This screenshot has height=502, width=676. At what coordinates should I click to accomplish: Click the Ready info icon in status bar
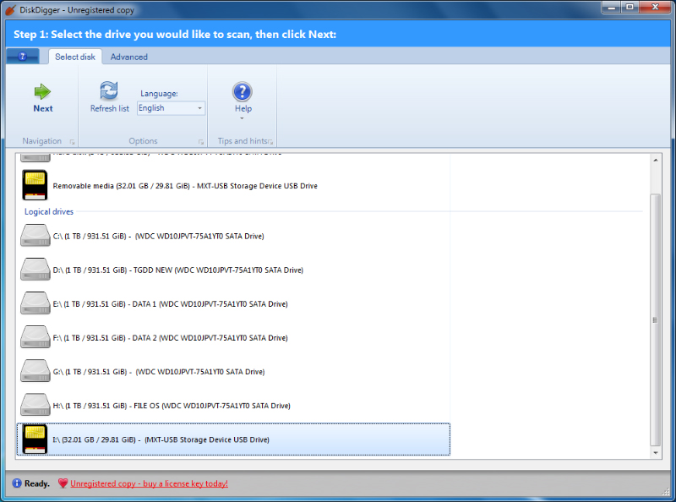tap(17, 483)
